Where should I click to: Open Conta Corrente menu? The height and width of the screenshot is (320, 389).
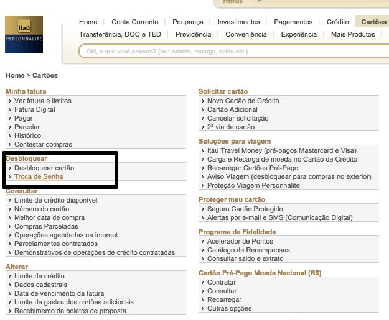point(134,22)
